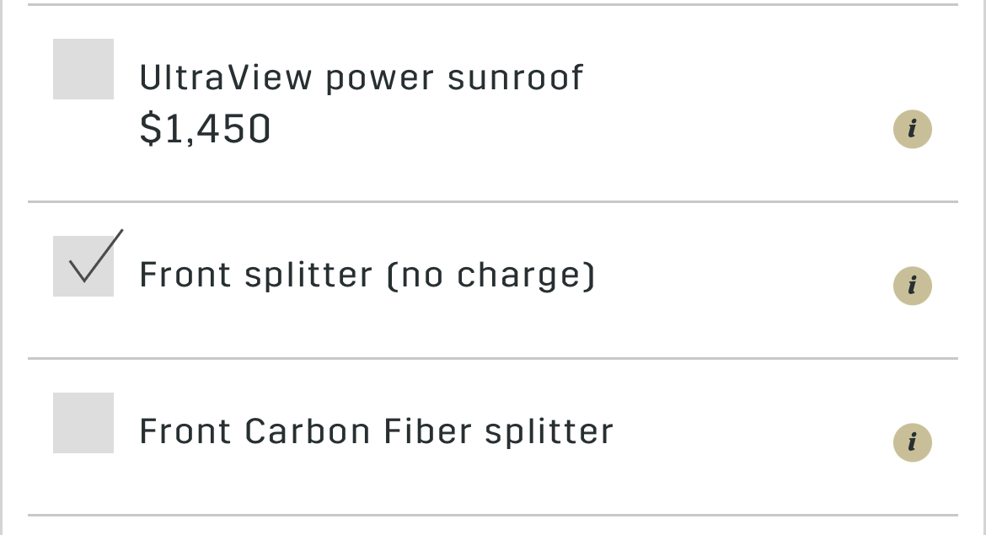Image resolution: width=986 pixels, height=535 pixels.
Task: Select the empty gray box above Front splitter
Action: point(83,69)
